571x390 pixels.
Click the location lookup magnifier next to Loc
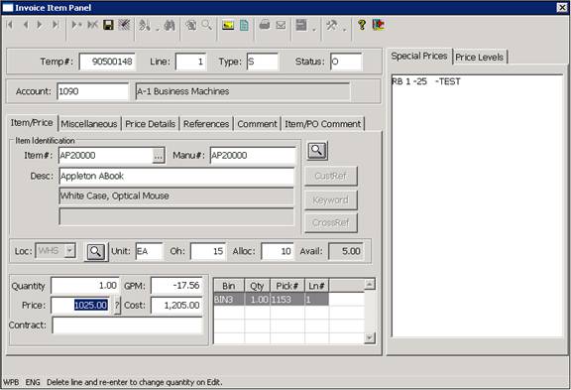(x=96, y=251)
